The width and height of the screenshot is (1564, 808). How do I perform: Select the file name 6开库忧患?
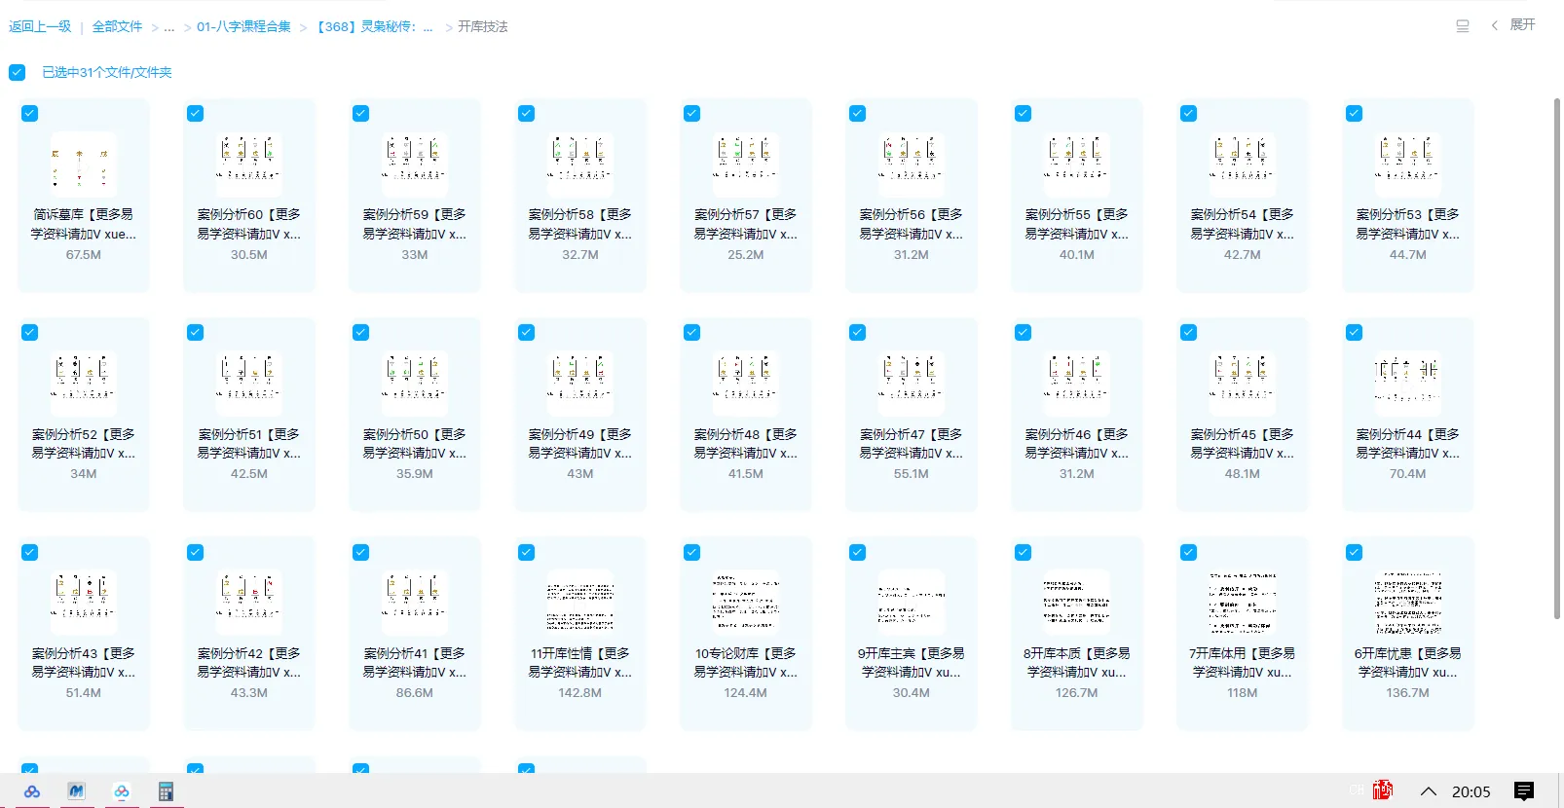pyautogui.click(x=1408, y=662)
